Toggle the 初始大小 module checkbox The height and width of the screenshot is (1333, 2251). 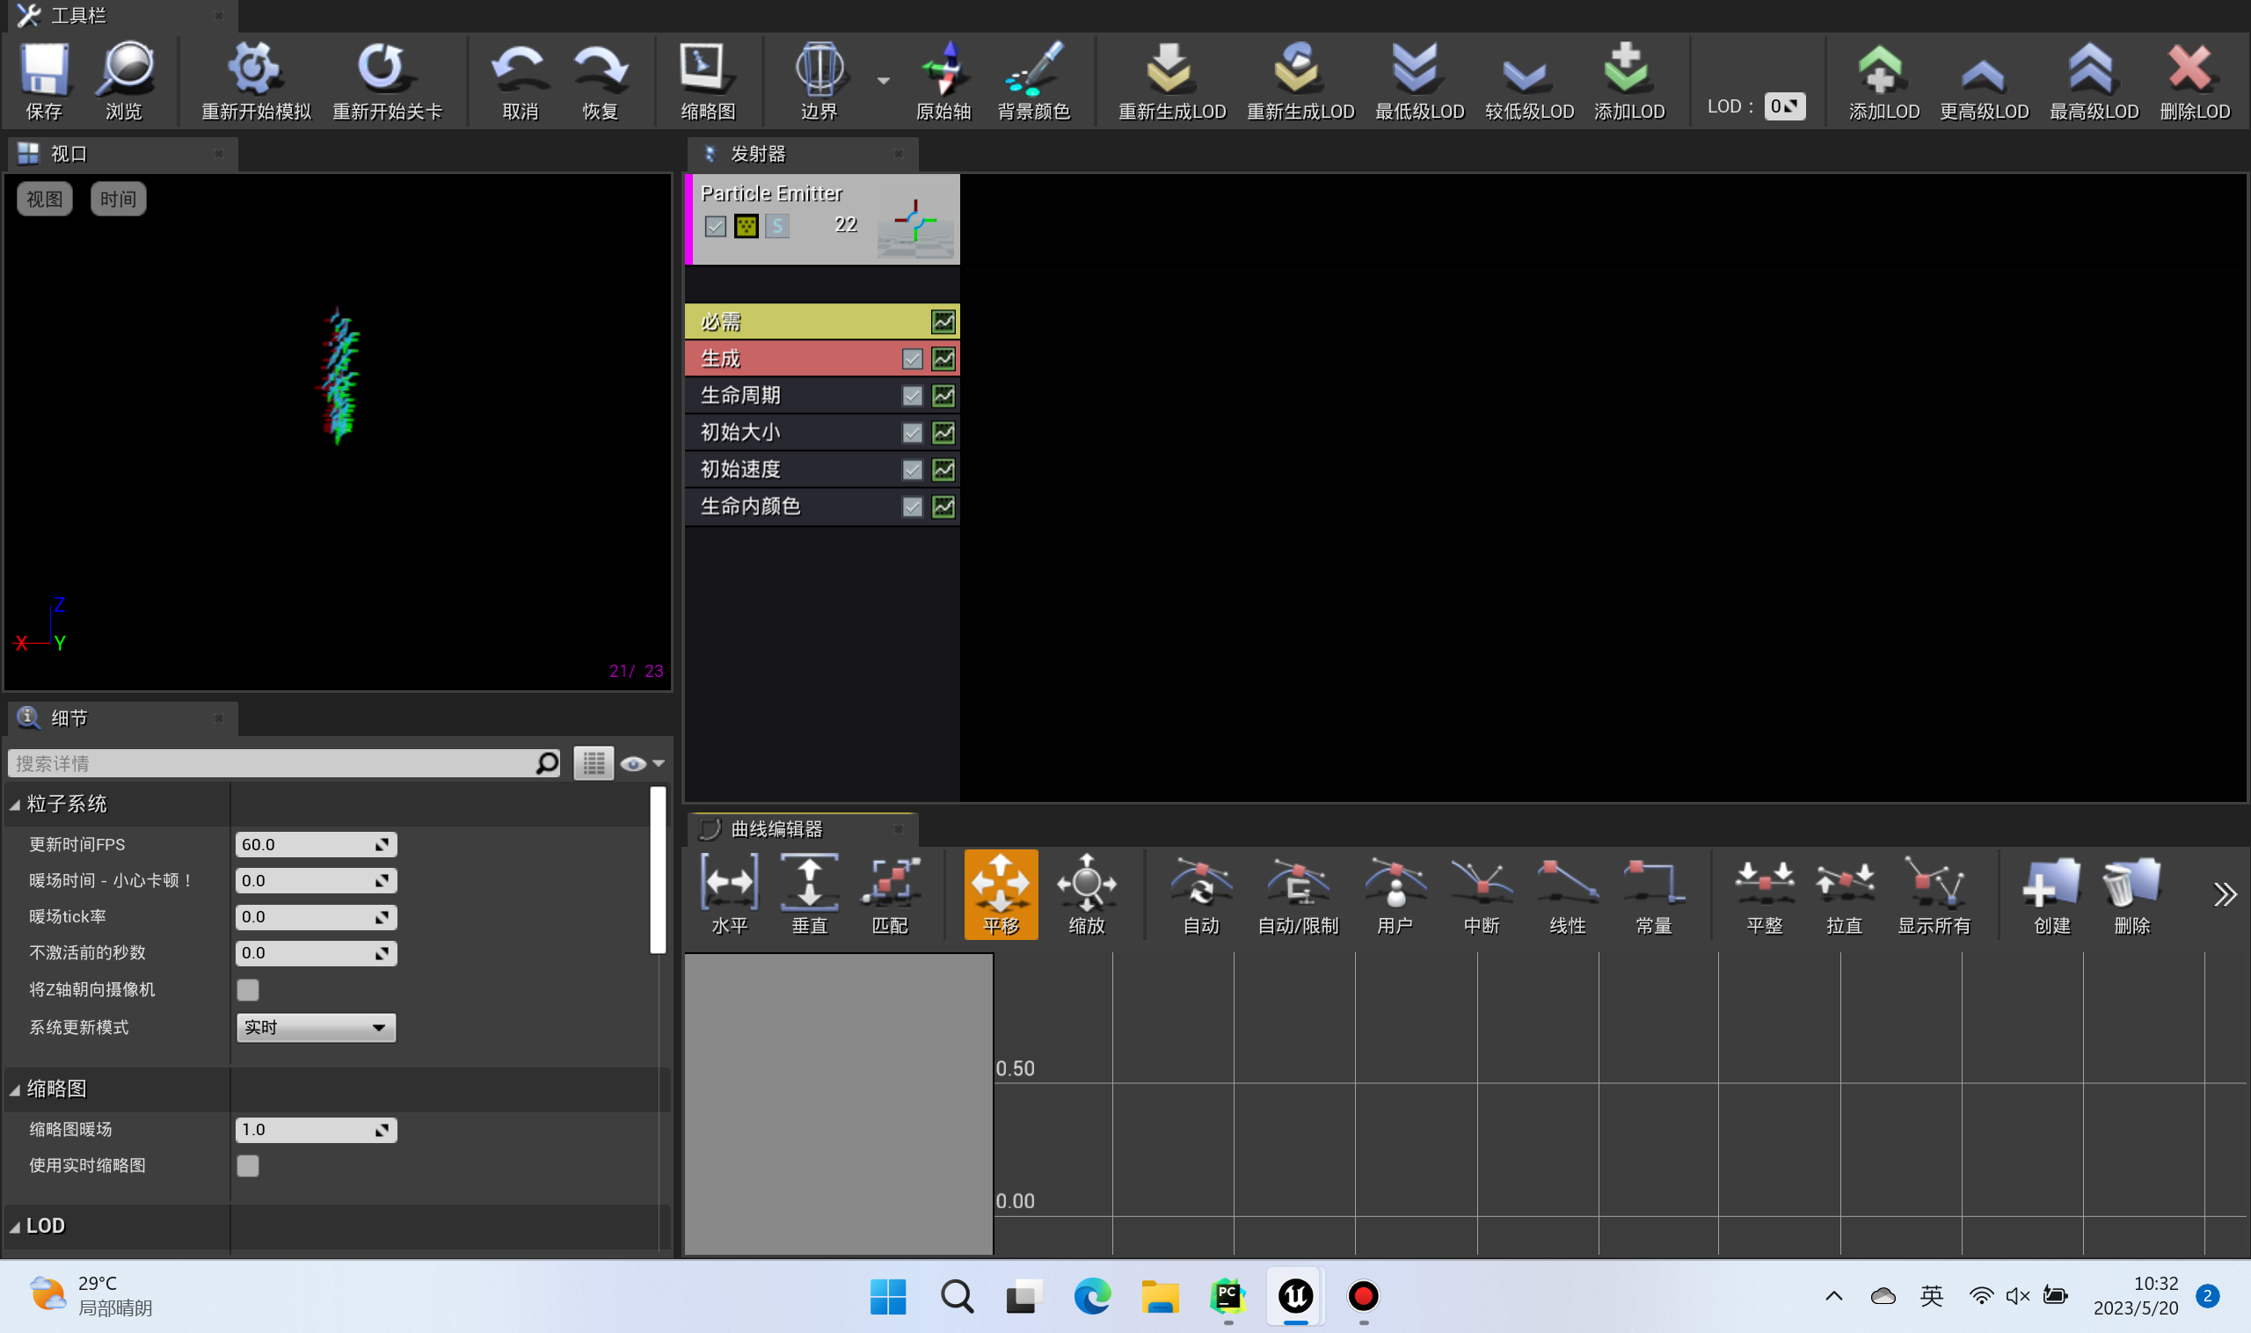coord(912,432)
